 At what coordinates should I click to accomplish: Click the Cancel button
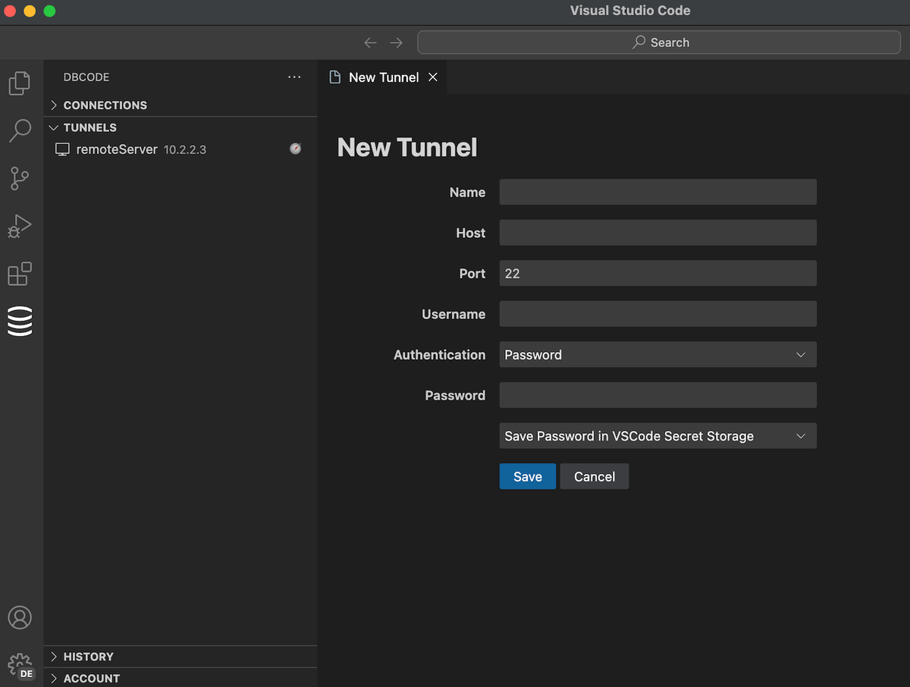[x=594, y=476]
